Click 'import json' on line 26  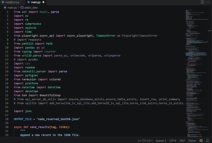click(22, 111)
